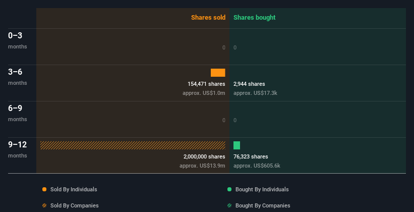Image resolution: width=414 pixels, height=212 pixels.
Task: Click the approx. US$17.3k value
Action: point(255,93)
